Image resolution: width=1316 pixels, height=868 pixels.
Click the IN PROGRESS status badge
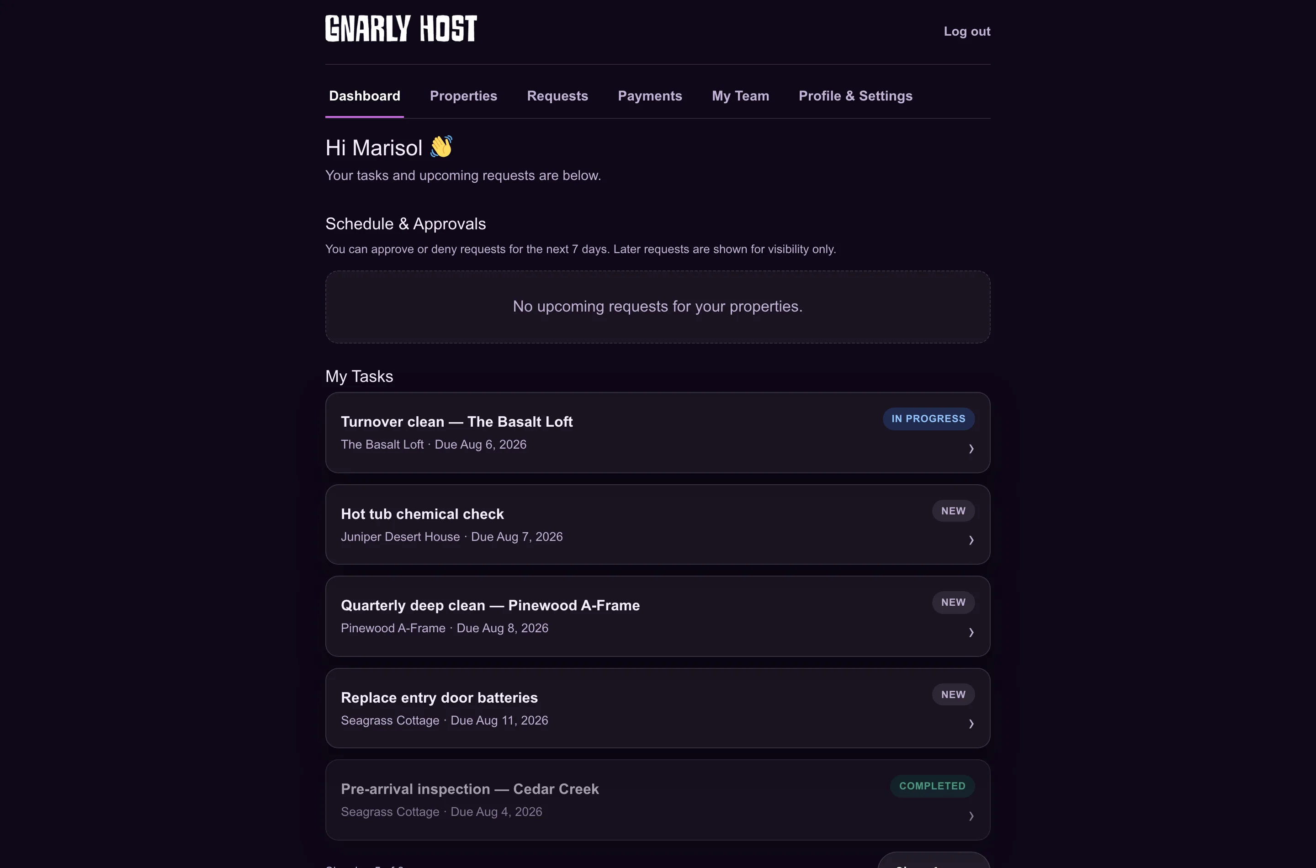pyautogui.click(x=929, y=418)
